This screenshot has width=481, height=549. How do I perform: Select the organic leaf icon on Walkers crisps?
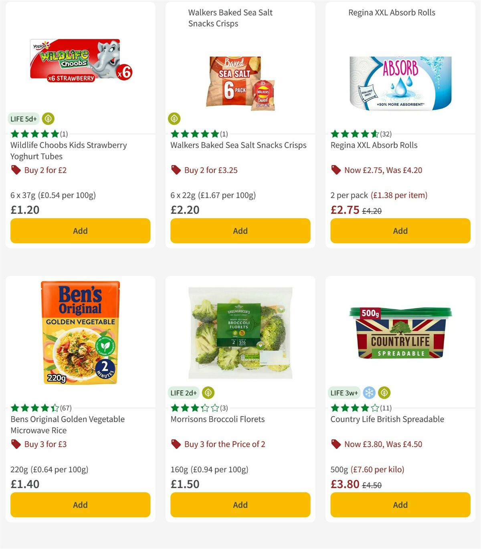(174, 119)
